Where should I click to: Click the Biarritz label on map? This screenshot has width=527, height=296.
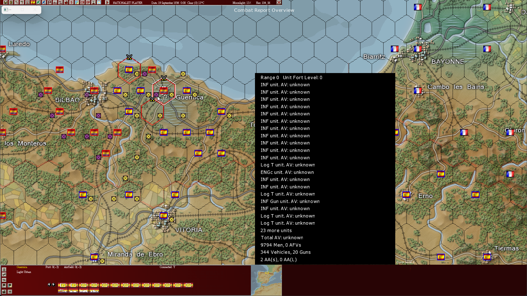pyautogui.click(x=374, y=57)
